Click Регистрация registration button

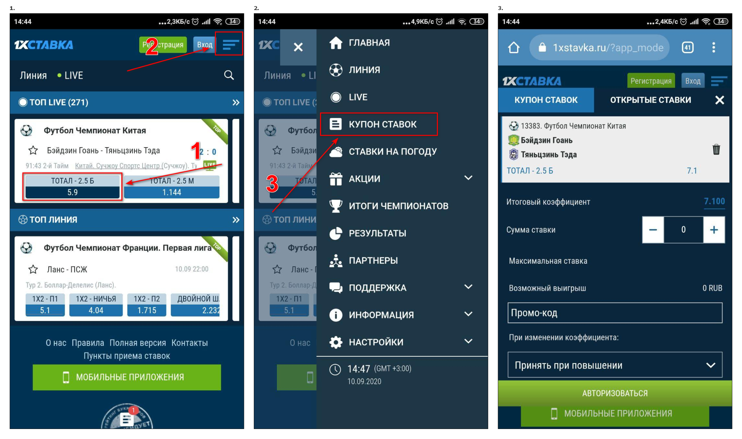(163, 44)
